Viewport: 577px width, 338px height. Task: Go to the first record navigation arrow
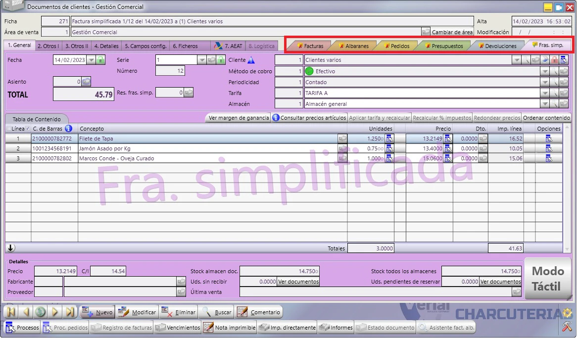click(11, 312)
